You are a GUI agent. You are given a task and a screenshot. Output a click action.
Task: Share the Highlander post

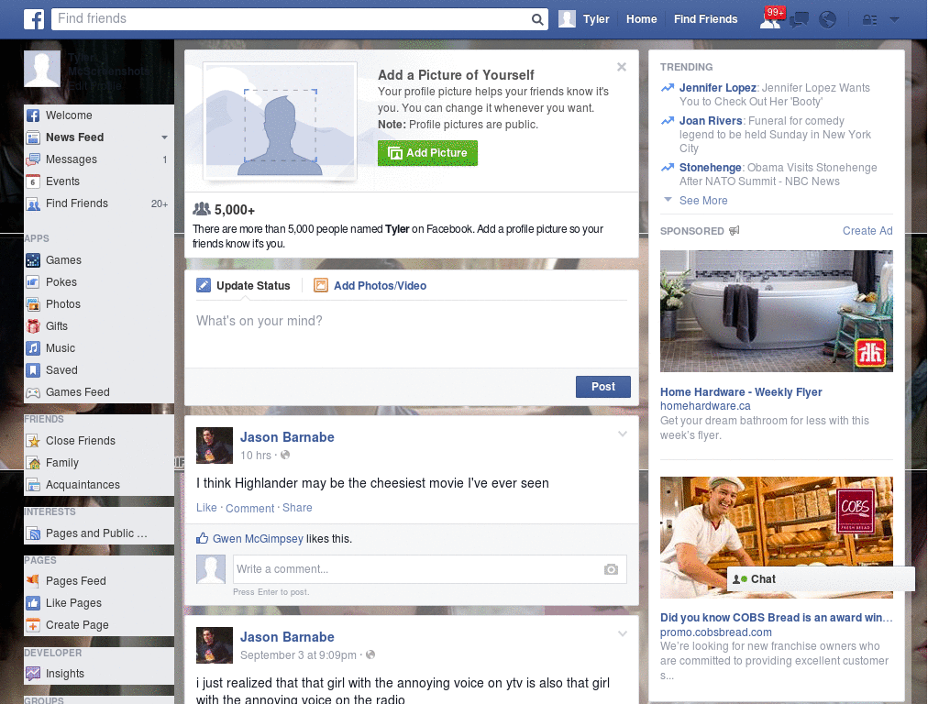(297, 508)
